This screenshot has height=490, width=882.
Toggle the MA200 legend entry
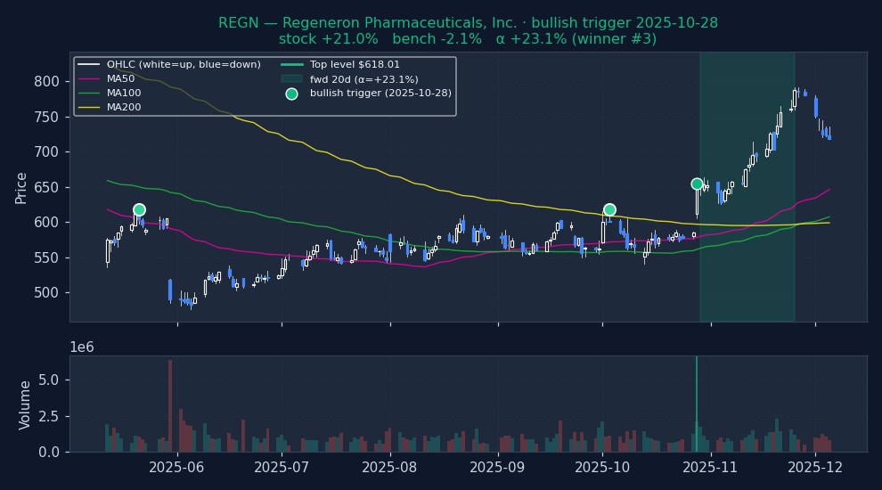pyautogui.click(x=123, y=108)
